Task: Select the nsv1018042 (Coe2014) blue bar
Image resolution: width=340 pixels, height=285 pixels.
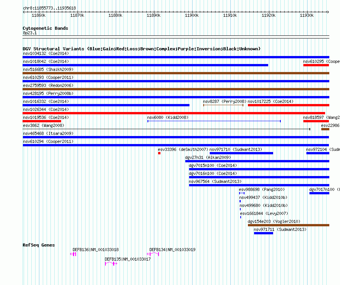Action: pos(145,65)
